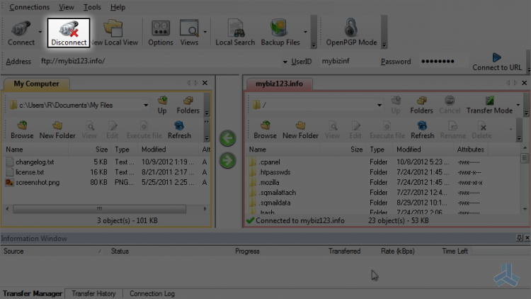Open the Address history dropdown arrow
This screenshot has height=299, width=531.
click(285, 62)
